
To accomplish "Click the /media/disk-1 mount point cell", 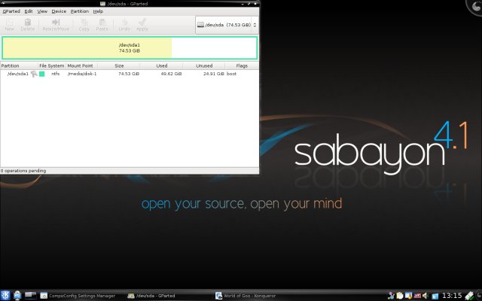I will pyautogui.click(x=82, y=74).
